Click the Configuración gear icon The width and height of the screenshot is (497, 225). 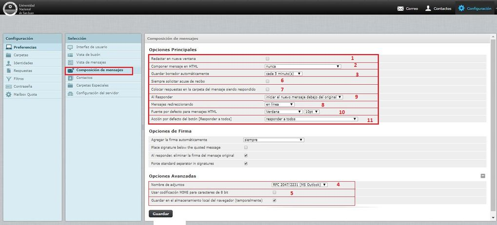pos(461,8)
